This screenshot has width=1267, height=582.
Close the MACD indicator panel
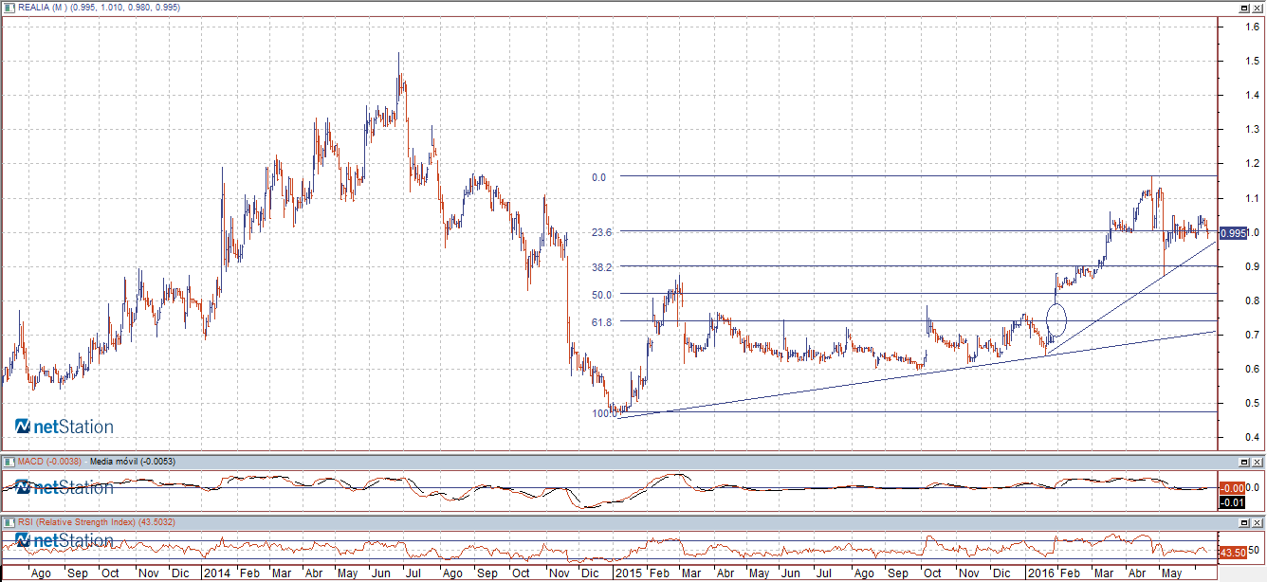click(x=1256, y=462)
